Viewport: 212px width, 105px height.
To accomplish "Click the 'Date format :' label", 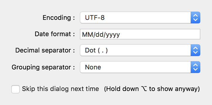I will (x=55, y=34).
